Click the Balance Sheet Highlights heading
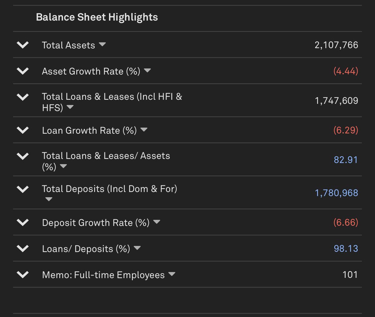The image size is (375, 317). (97, 17)
